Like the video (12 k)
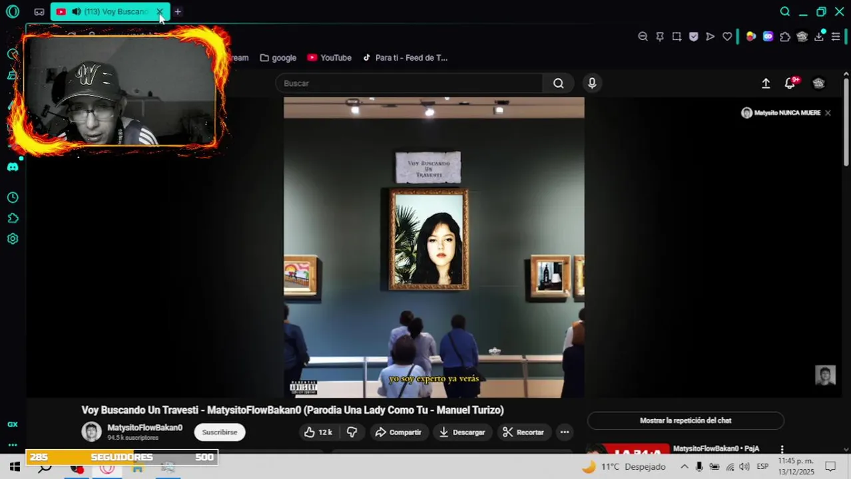851x479 pixels. pos(318,432)
